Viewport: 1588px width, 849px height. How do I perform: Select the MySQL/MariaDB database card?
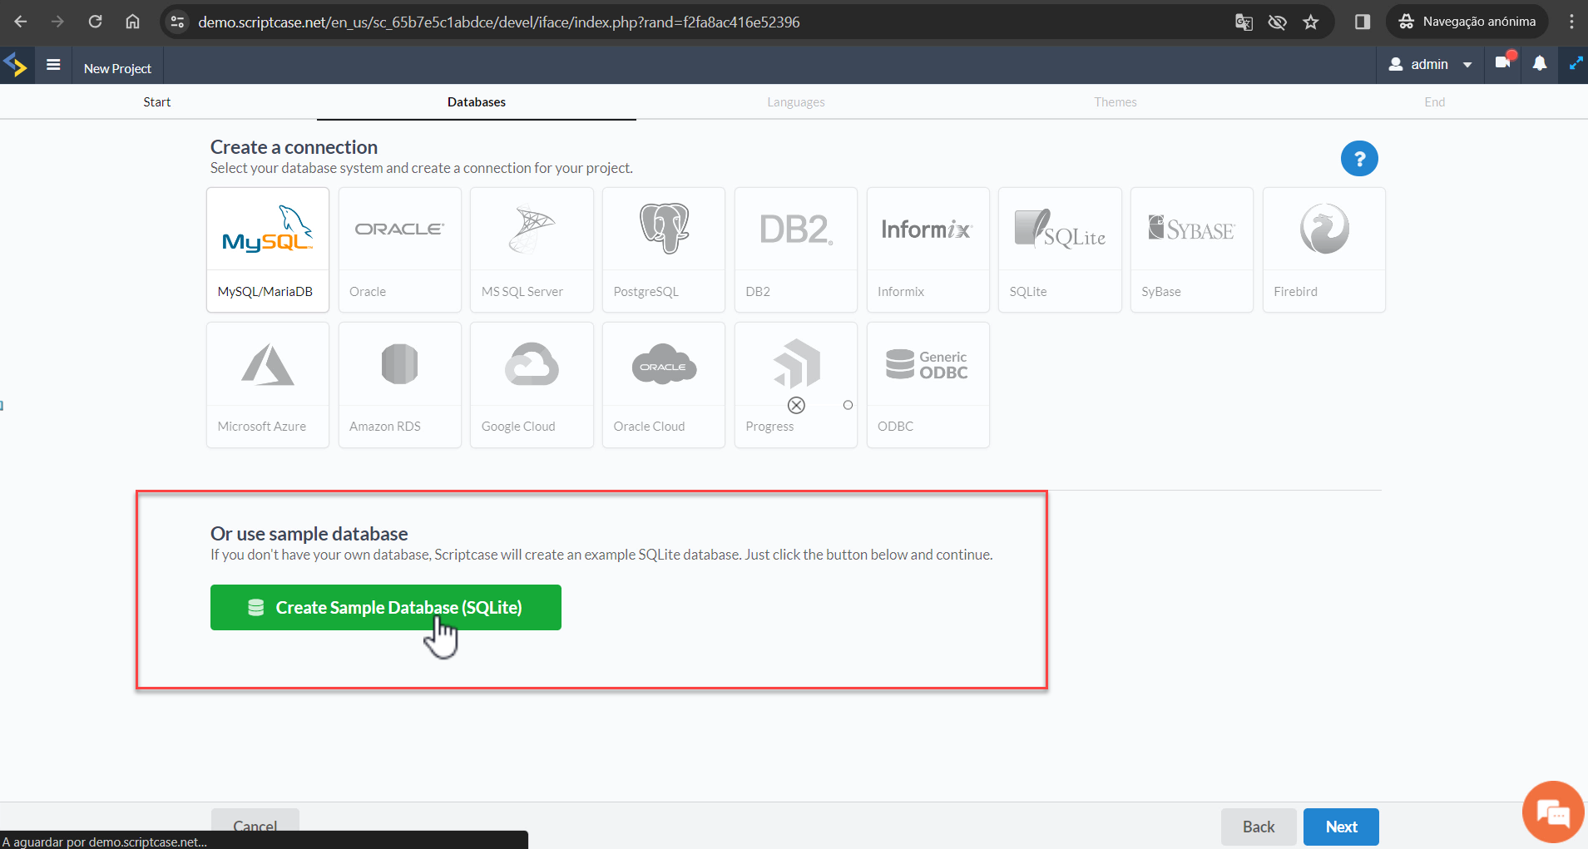pyautogui.click(x=268, y=249)
